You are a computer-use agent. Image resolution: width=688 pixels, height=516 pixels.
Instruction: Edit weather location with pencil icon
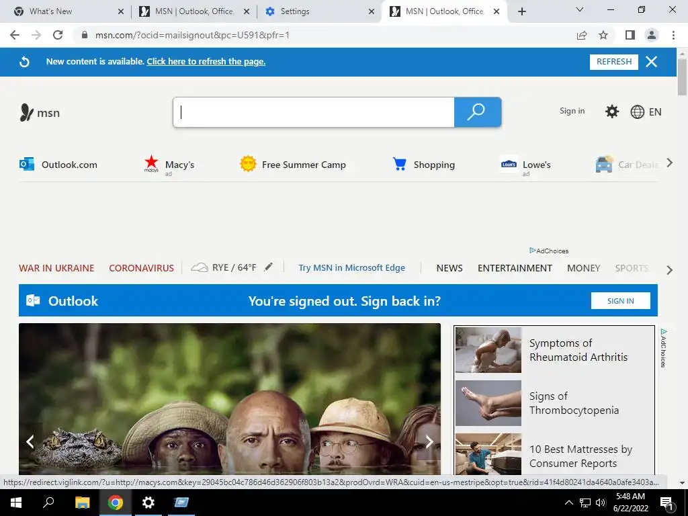tap(268, 267)
